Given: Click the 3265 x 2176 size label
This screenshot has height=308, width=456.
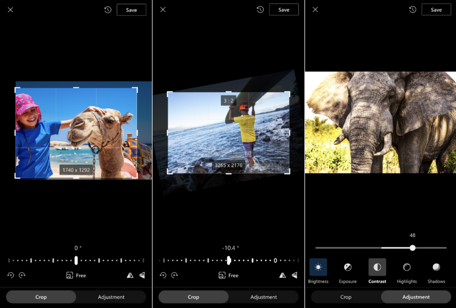Looking at the screenshot, I should click(x=229, y=165).
